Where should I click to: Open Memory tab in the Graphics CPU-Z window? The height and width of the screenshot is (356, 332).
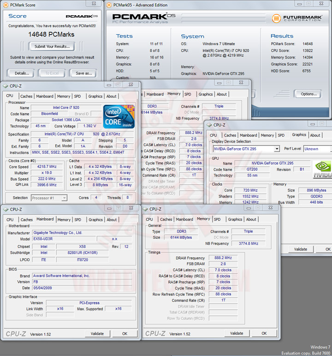267,135
